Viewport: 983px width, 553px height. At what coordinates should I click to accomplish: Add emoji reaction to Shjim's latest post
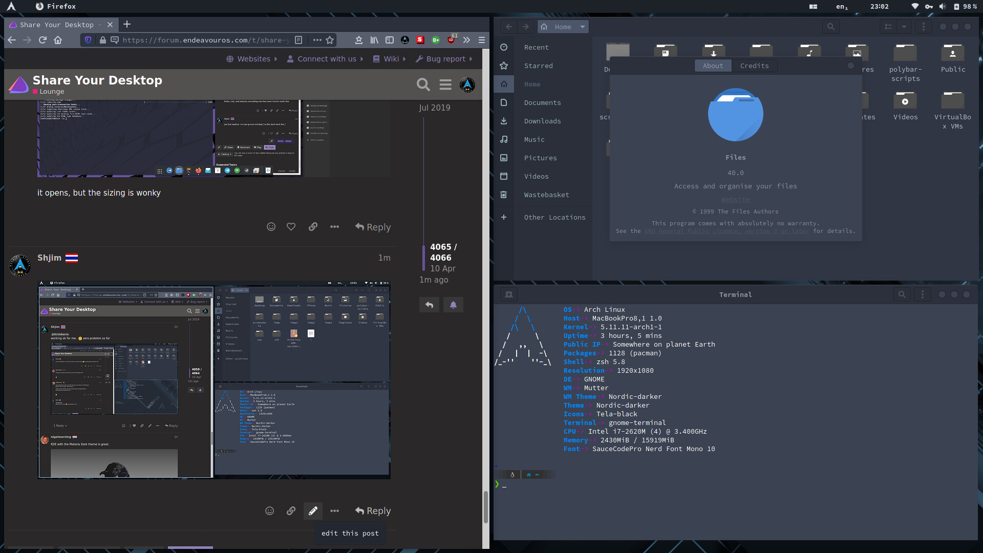click(x=270, y=511)
